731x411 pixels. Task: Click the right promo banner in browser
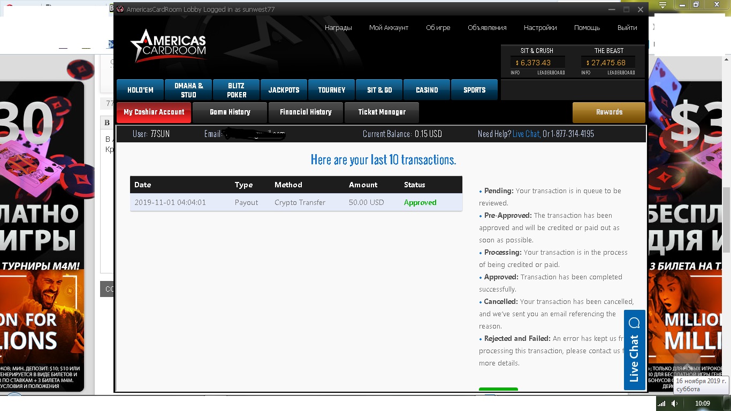click(x=686, y=235)
